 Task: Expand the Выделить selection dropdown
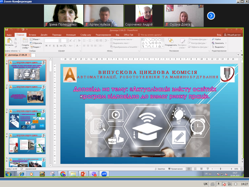click(x=219, y=47)
